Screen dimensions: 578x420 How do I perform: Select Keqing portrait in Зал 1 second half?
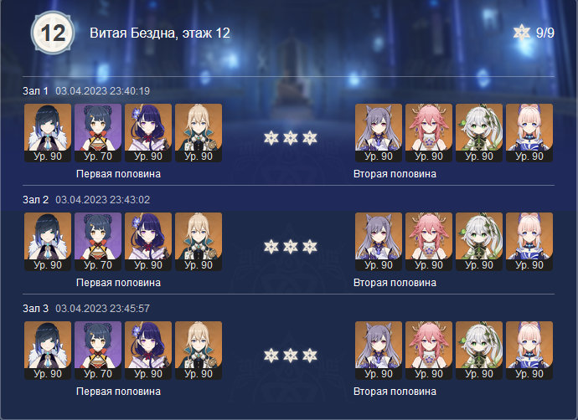point(379,133)
